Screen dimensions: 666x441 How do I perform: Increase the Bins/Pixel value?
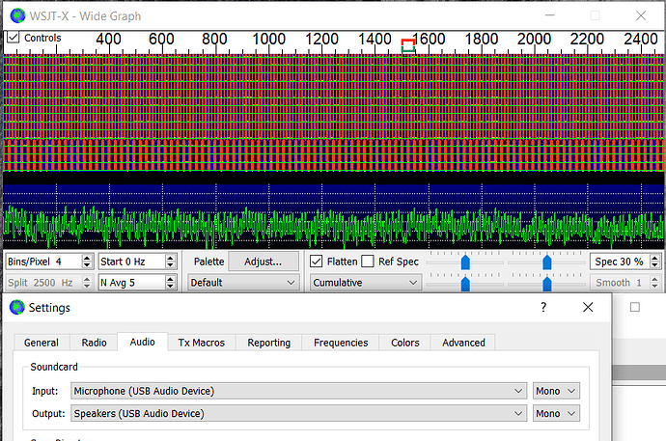coord(87,258)
